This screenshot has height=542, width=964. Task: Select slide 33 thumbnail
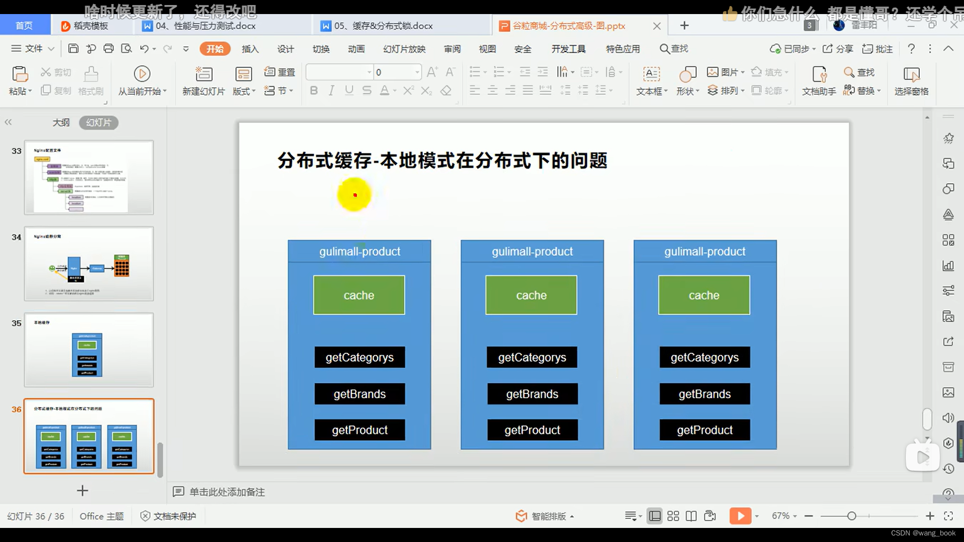(x=89, y=178)
